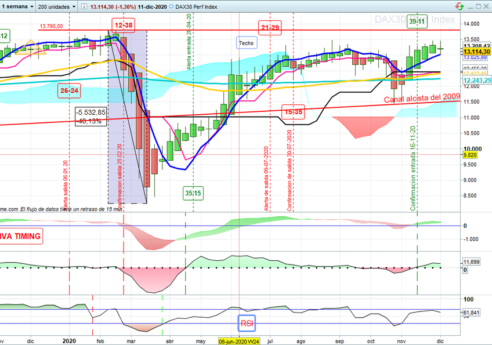Click the "13.114,30 (-1,36%)" price readout in header
Screen dimensions: 492x345
113,6
